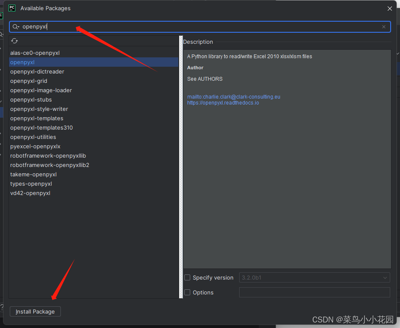Image resolution: width=400 pixels, height=328 pixels.
Task: Choose the openpyxl-templates row ending in 'templates'
Action: [x=94, y=119]
